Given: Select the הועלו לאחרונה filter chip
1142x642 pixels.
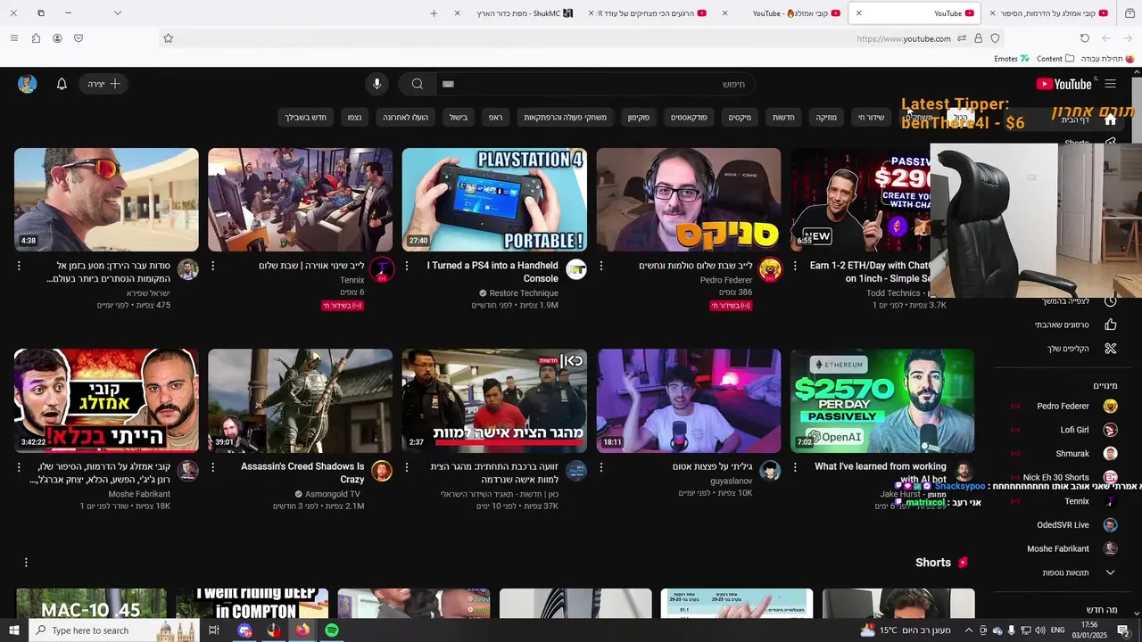Looking at the screenshot, I should coord(406,118).
